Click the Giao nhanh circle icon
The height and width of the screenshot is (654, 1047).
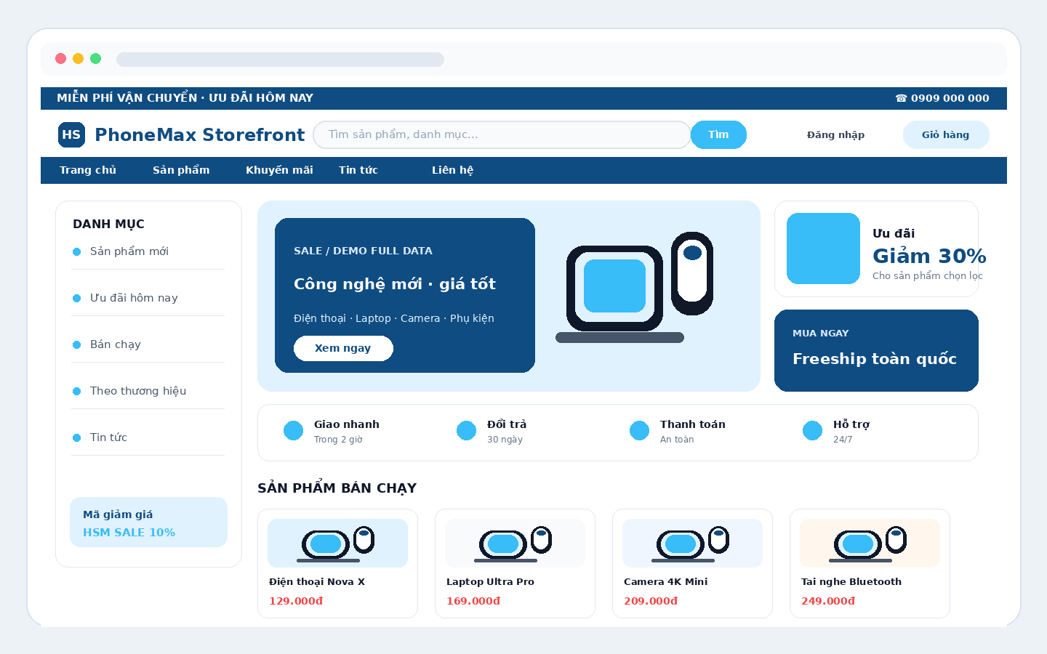coord(293,431)
